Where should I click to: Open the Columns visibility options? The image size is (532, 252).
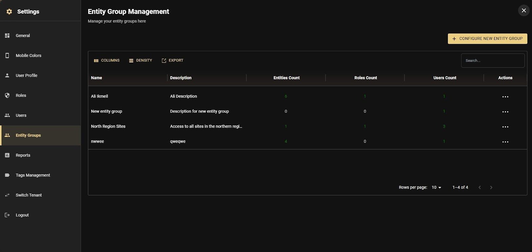click(107, 61)
